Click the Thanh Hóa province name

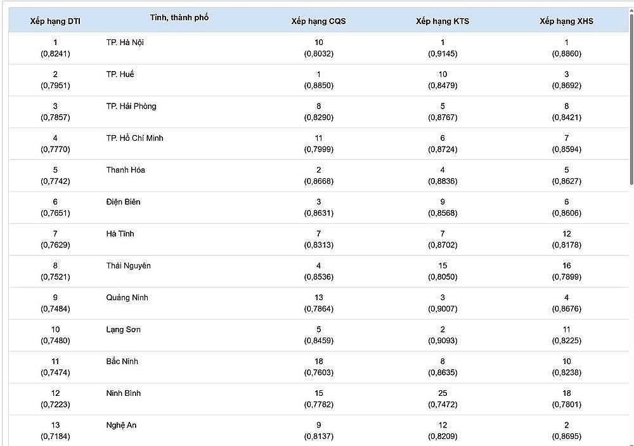pyautogui.click(x=126, y=170)
